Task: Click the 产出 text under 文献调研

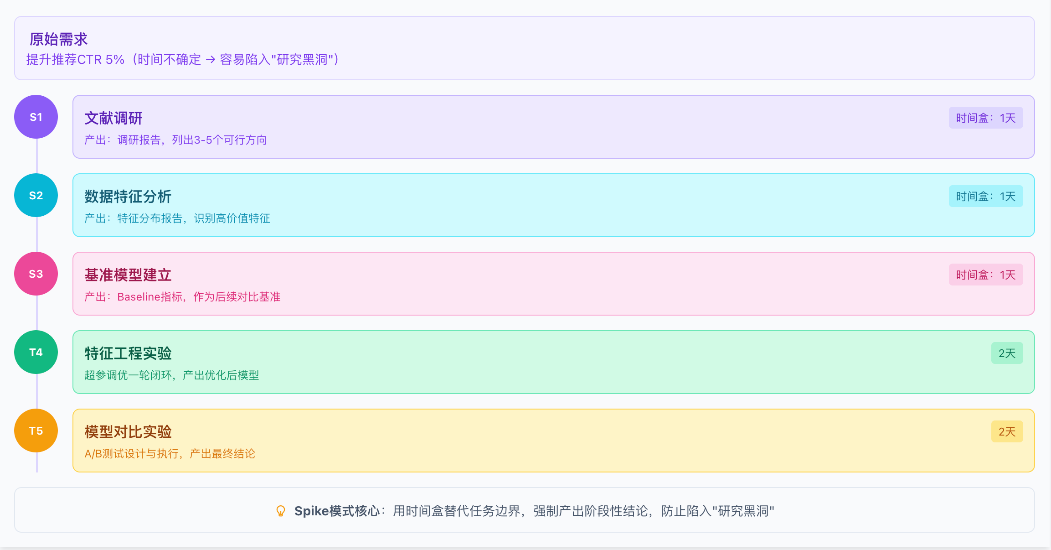Action: click(175, 140)
